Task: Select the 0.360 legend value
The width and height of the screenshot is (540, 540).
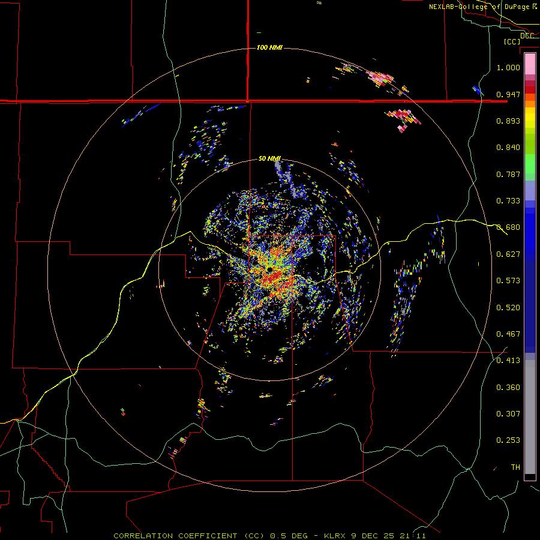Action: [x=508, y=388]
